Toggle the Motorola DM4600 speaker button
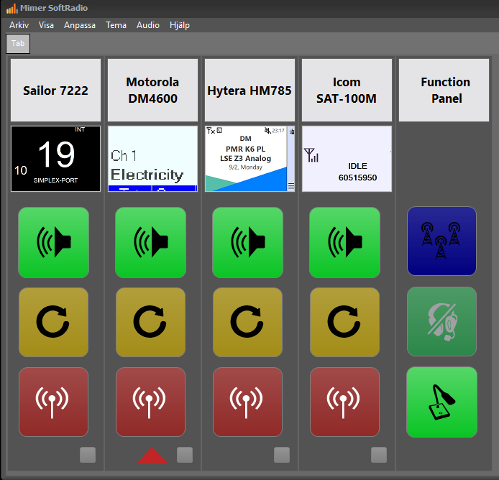Image resolution: width=499 pixels, height=480 pixels. point(150,242)
